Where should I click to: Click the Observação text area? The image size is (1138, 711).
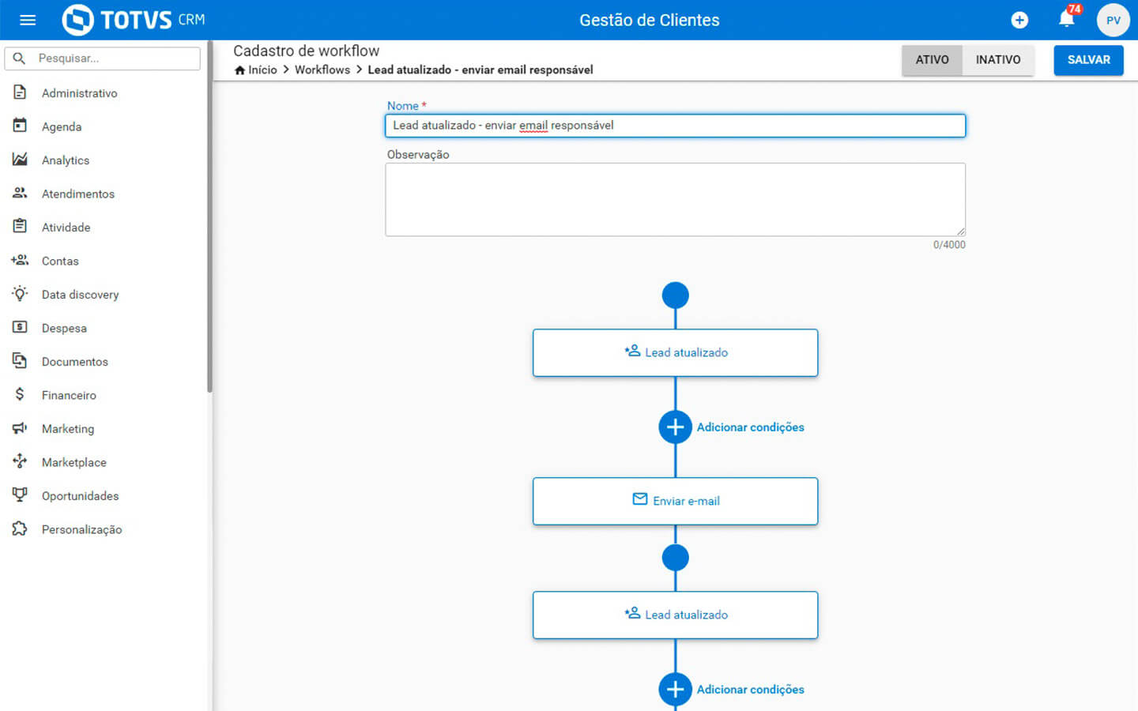tap(675, 199)
